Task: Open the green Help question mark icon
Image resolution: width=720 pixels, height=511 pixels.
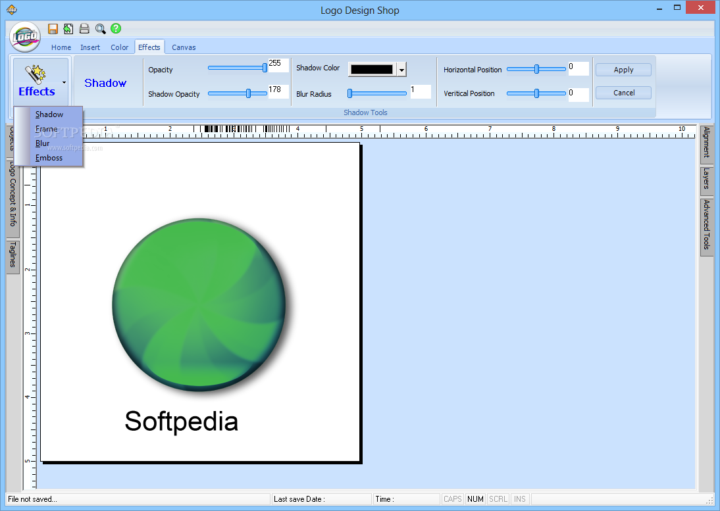Action: [116, 28]
